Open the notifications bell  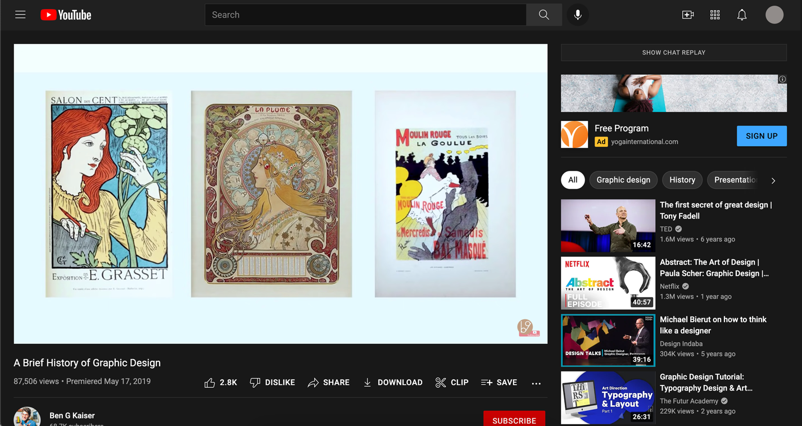[x=742, y=15]
